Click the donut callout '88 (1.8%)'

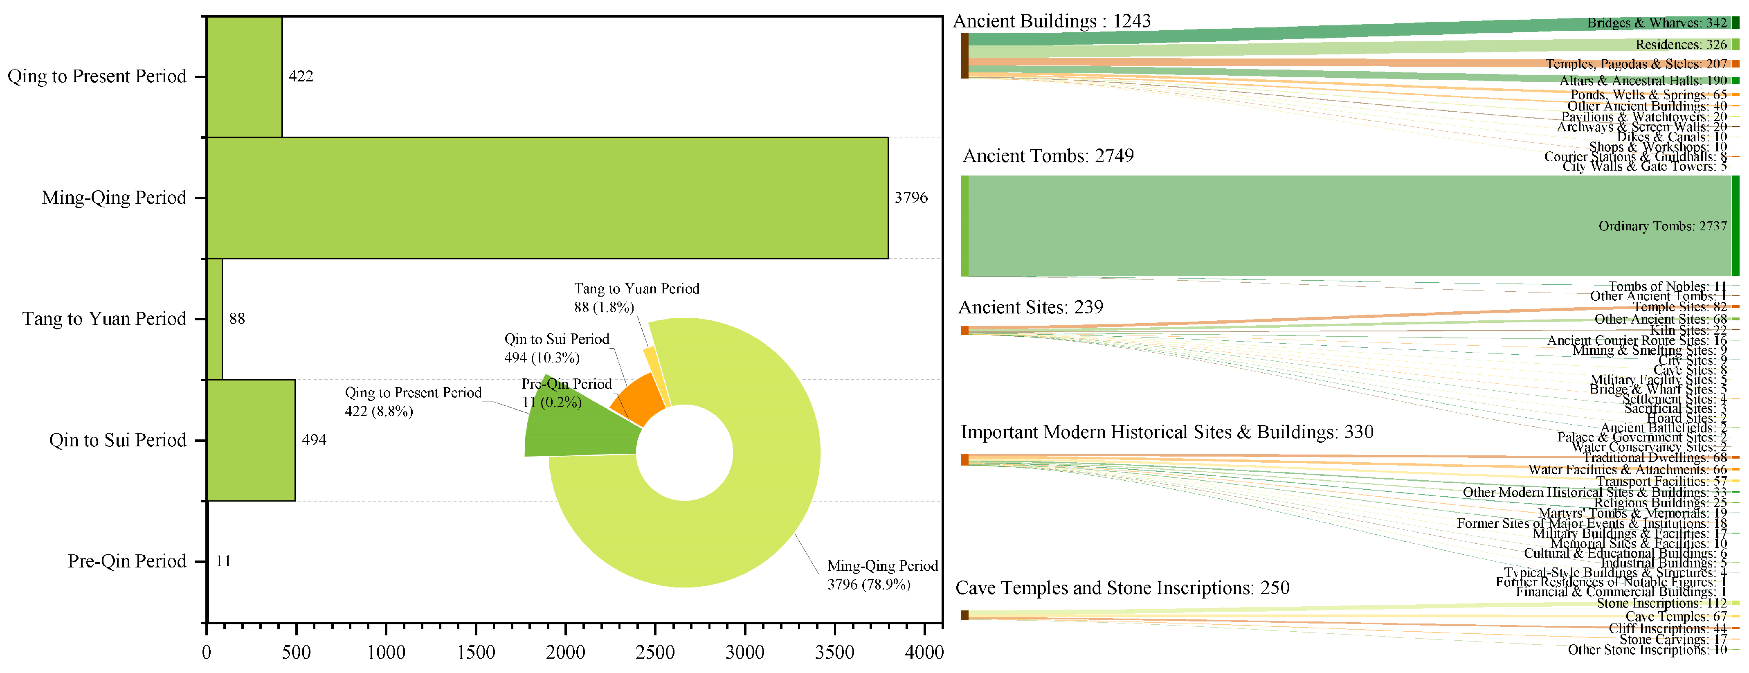[x=604, y=308]
